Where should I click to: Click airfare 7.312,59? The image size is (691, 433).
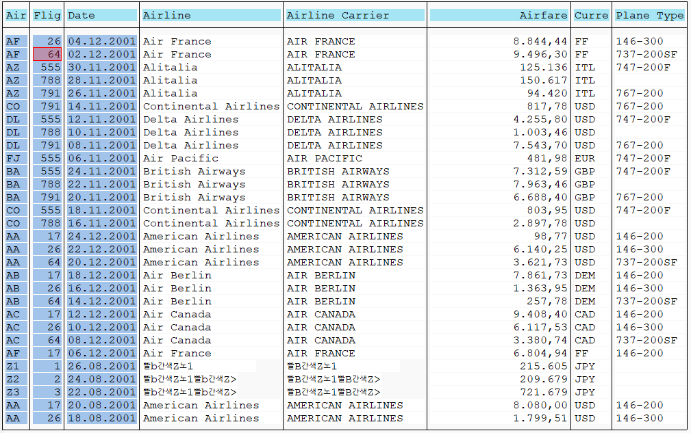coord(540,171)
